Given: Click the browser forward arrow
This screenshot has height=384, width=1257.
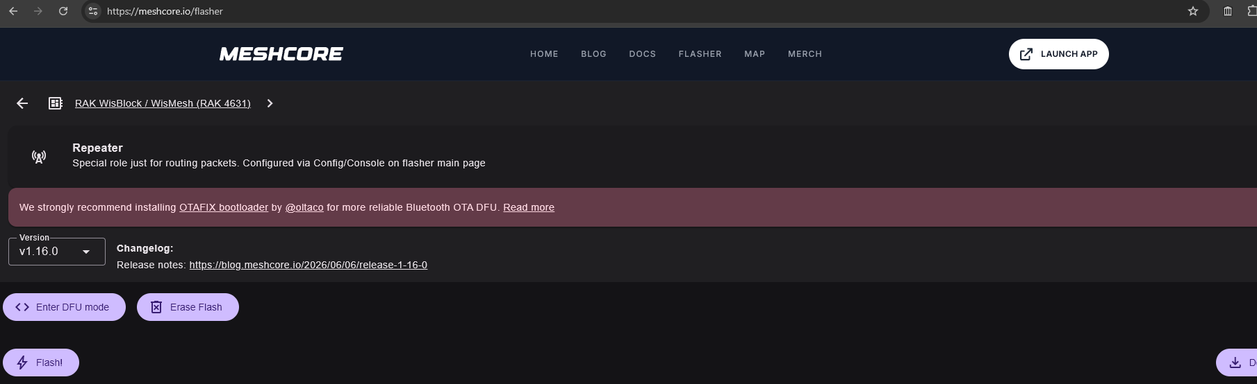Looking at the screenshot, I should click(x=38, y=11).
